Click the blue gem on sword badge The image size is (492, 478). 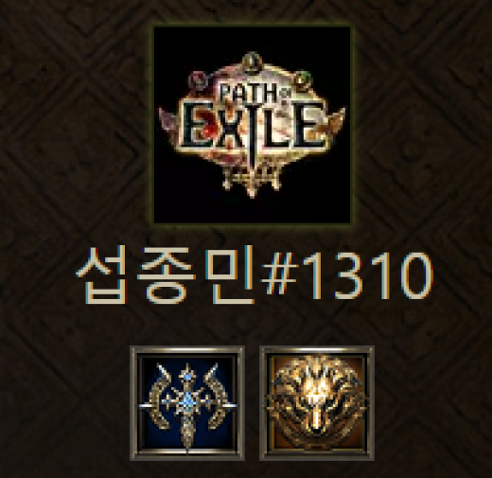[188, 399]
